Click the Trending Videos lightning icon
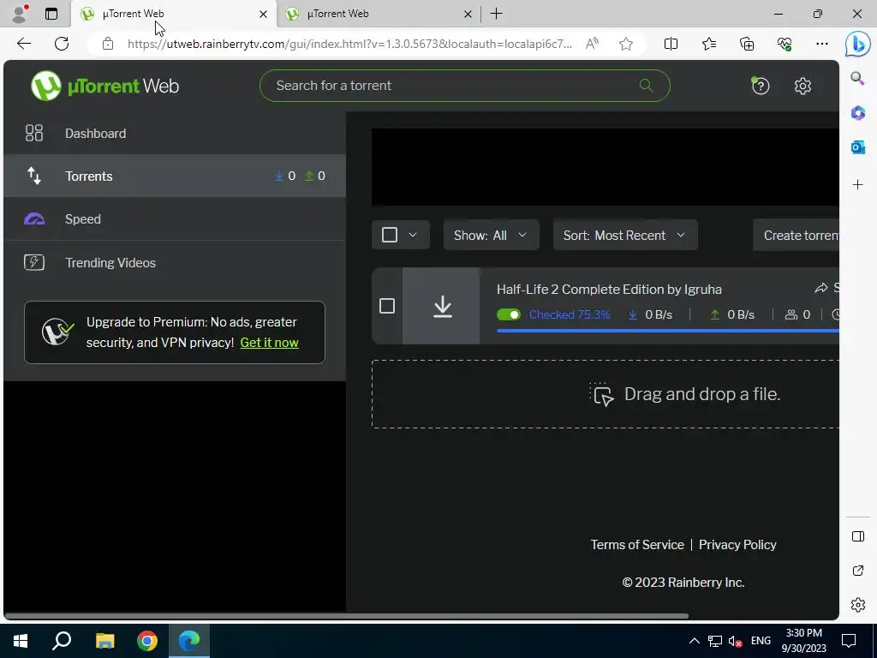877x658 pixels. (34, 262)
